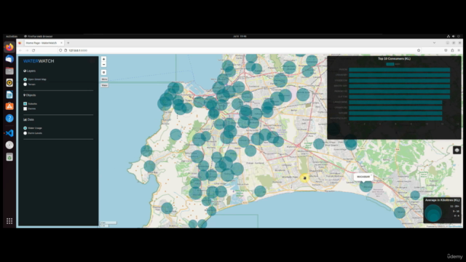Open Firefox hamburger menu

point(459,50)
